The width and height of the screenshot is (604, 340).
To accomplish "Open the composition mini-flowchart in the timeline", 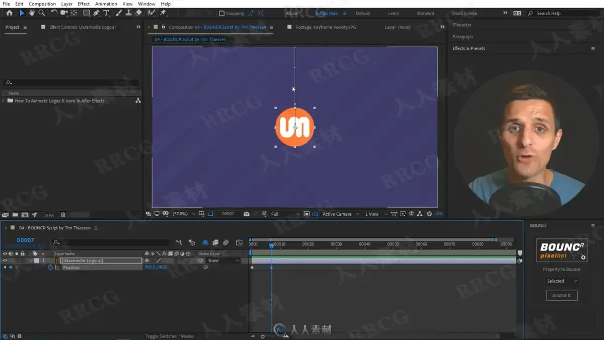I will click(x=179, y=242).
